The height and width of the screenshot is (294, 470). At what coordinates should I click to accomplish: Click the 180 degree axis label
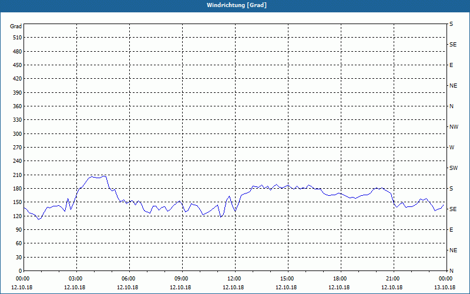point(18,189)
